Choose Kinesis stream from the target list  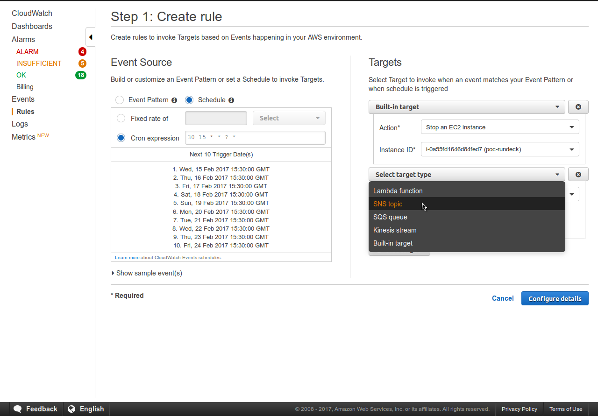pos(467,230)
